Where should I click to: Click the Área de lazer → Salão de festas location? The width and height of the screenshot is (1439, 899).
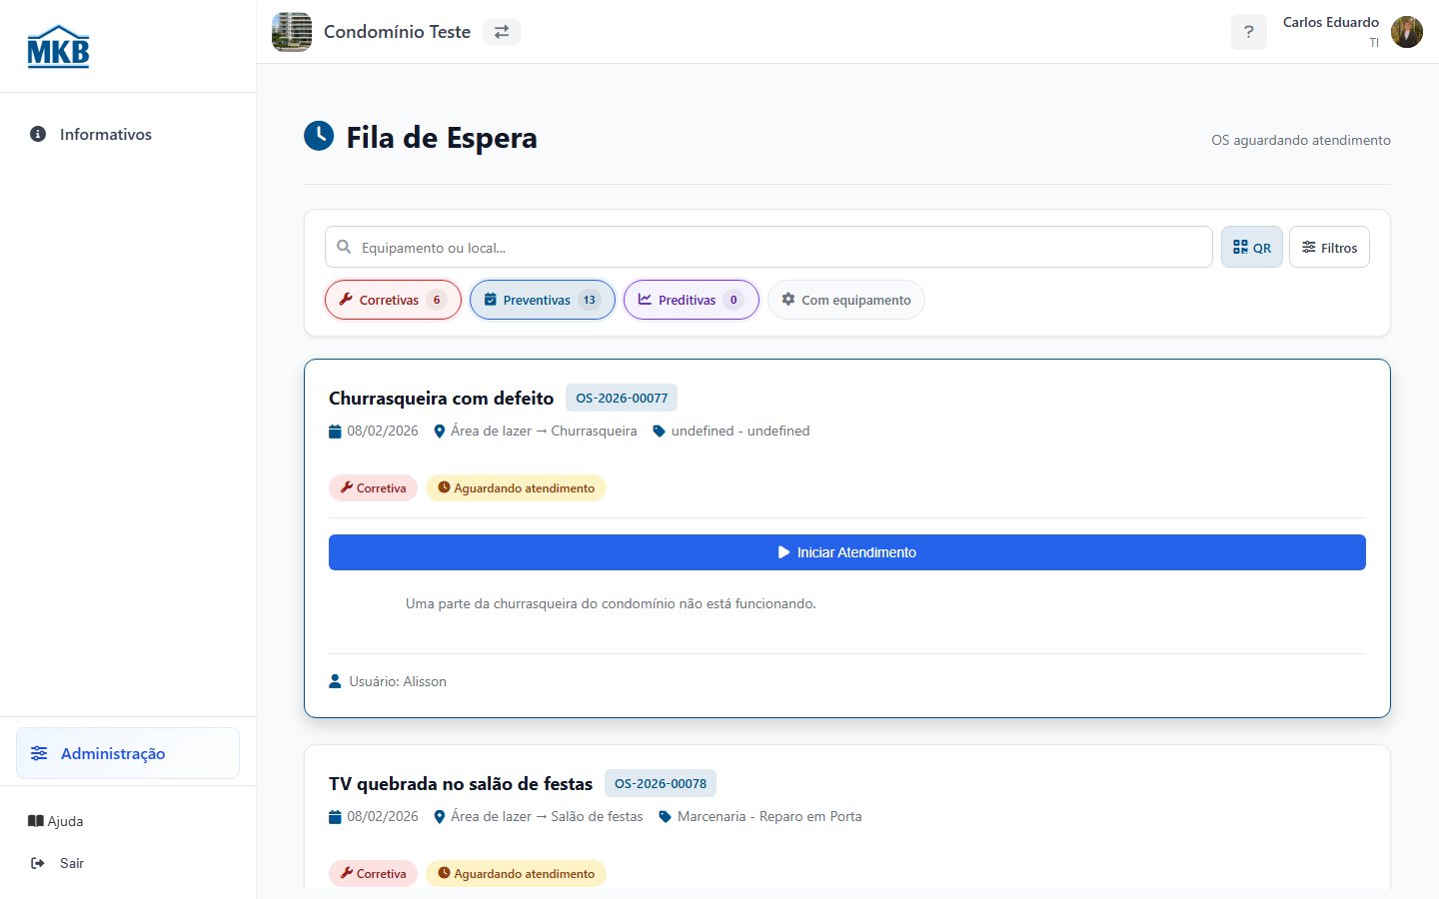click(x=547, y=817)
